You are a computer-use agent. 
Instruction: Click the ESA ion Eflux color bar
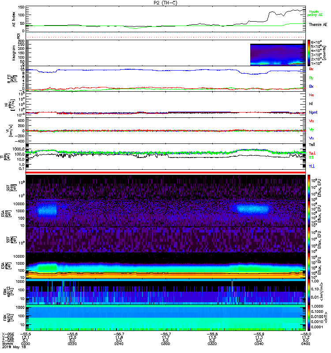click(309, 214)
